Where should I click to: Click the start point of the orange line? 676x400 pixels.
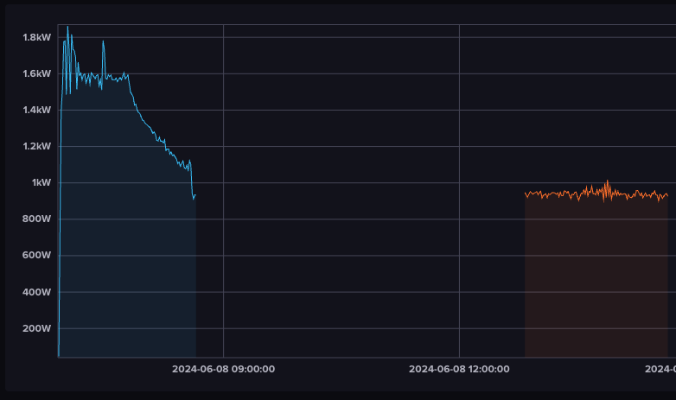click(x=526, y=194)
